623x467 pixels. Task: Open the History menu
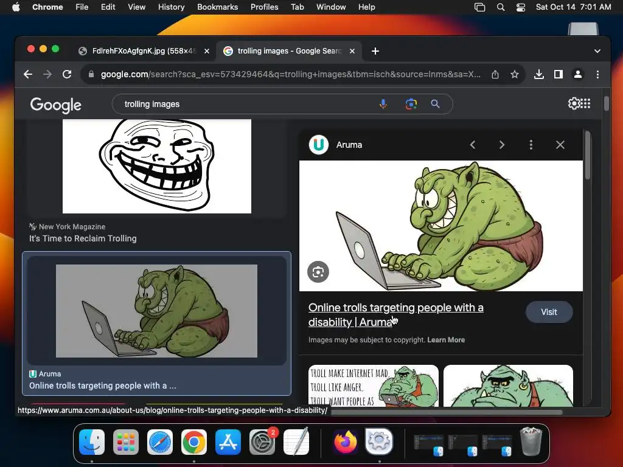[171, 7]
